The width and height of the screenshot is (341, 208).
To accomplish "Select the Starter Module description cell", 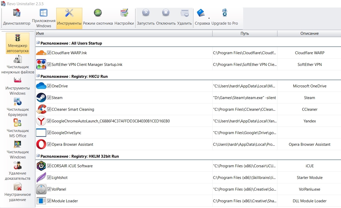I will (310, 177).
